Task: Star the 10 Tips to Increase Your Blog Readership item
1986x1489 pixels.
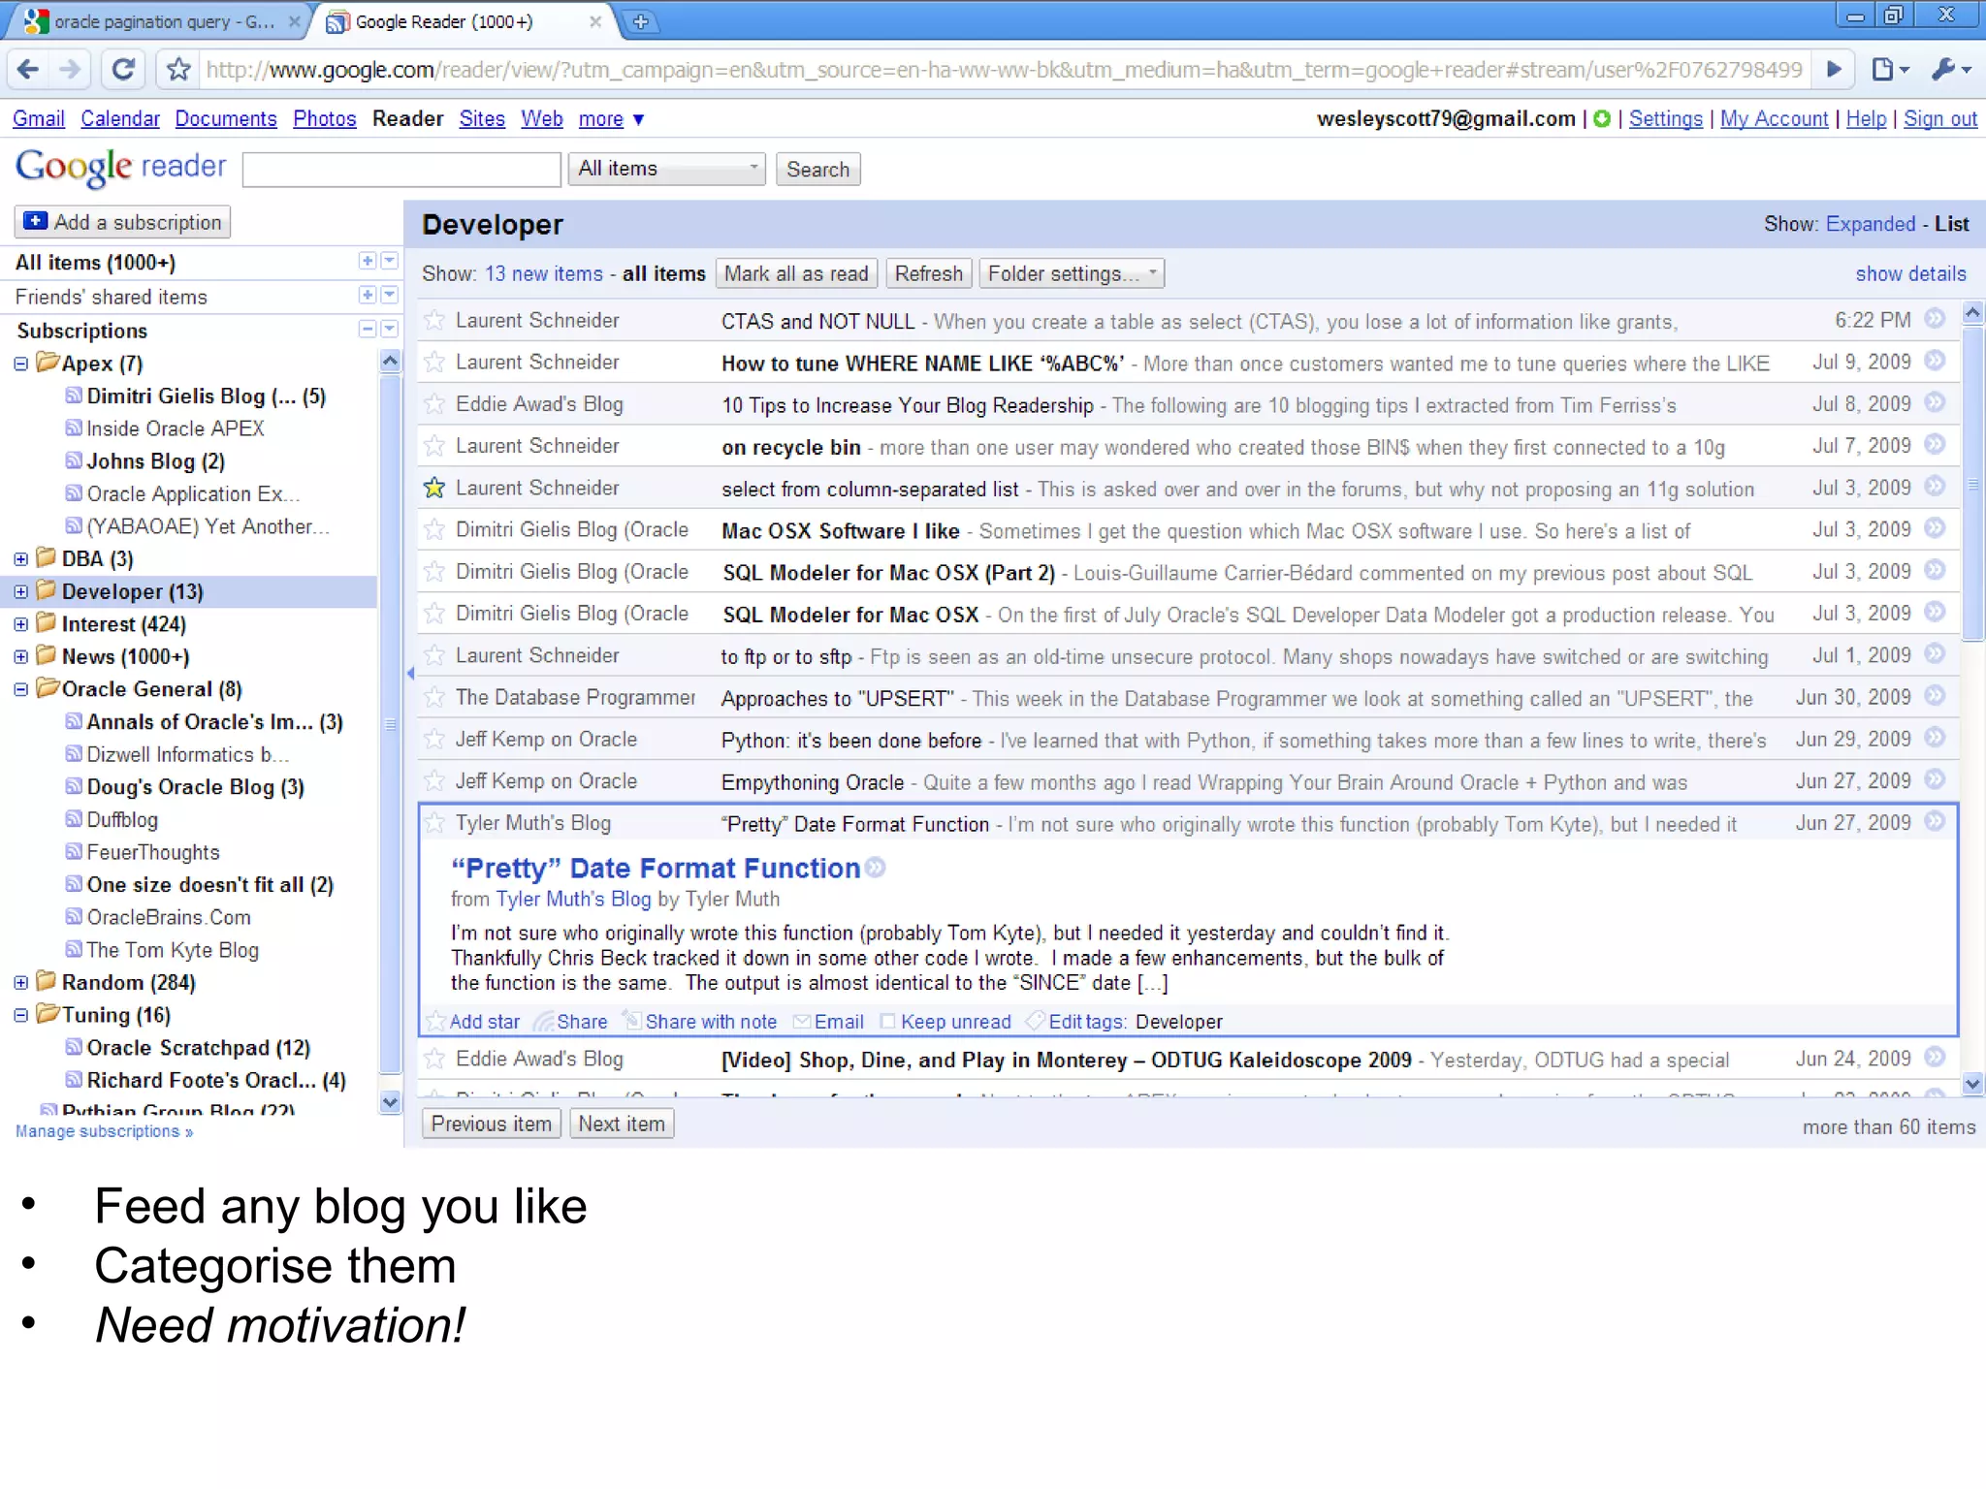Action: 434,403
